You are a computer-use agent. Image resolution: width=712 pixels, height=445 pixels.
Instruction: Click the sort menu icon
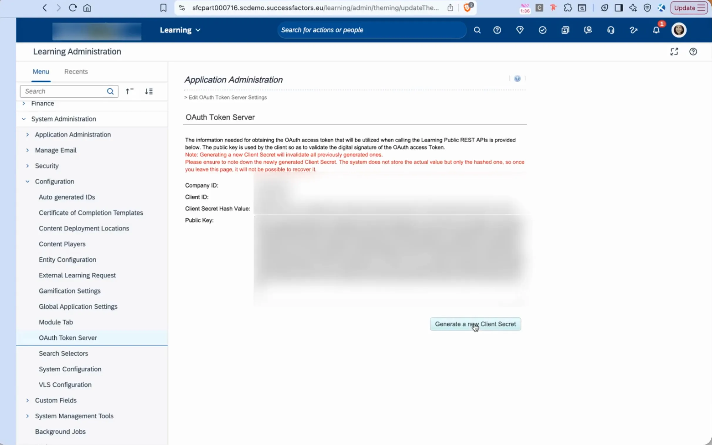tap(149, 91)
